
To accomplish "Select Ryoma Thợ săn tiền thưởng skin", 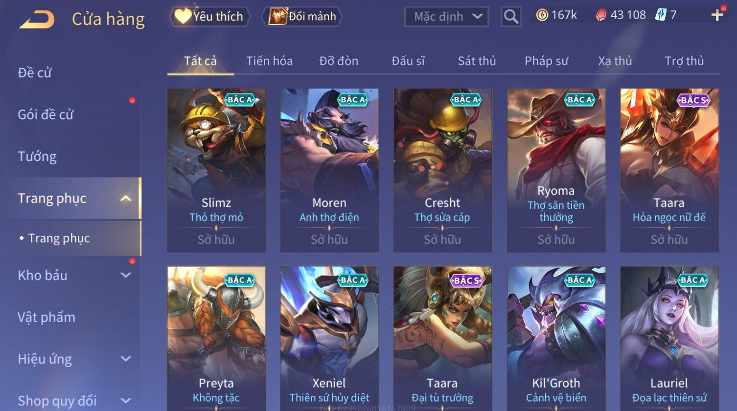I will (556, 170).
